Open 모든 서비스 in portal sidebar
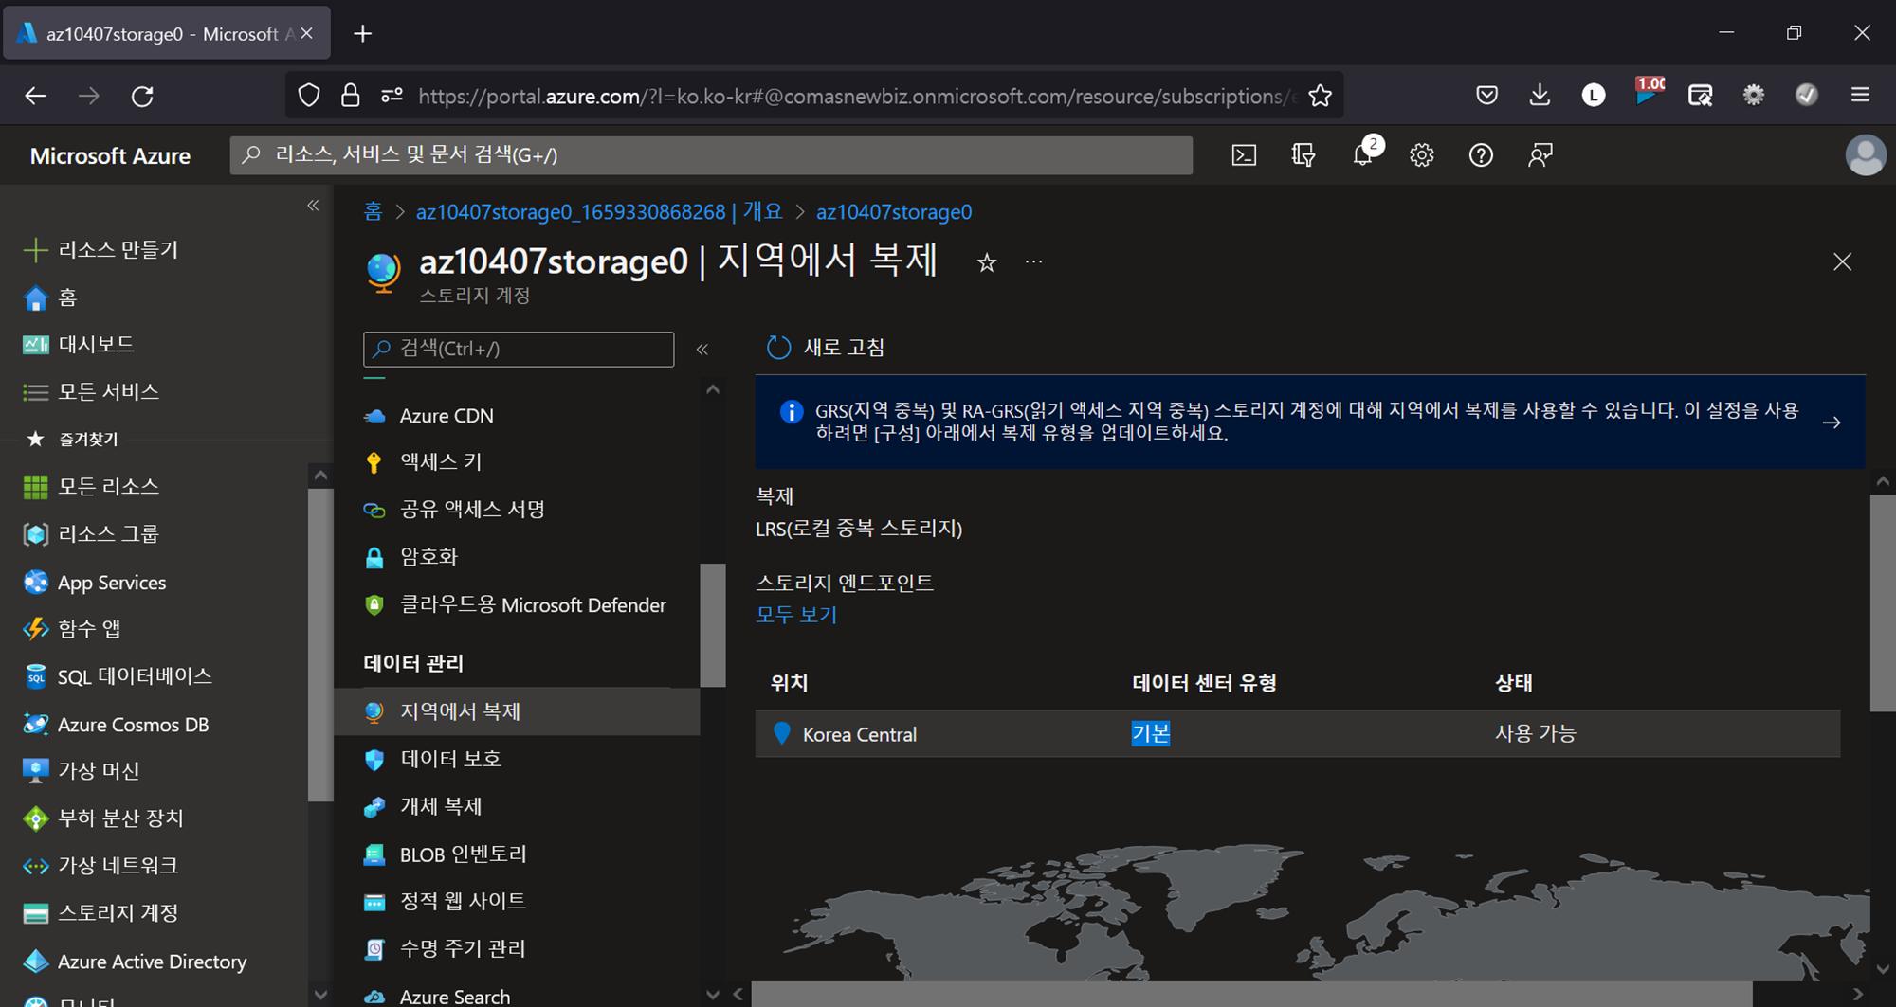The height and width of the screenshot is (1007, 1896). [90, 391]
